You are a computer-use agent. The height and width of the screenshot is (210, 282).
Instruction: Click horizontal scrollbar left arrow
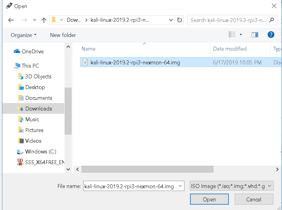78,169
